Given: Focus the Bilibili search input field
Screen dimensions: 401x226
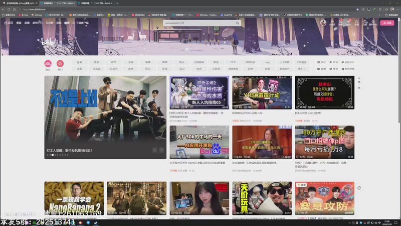Looking at the screenshot, I should (199, 23).
